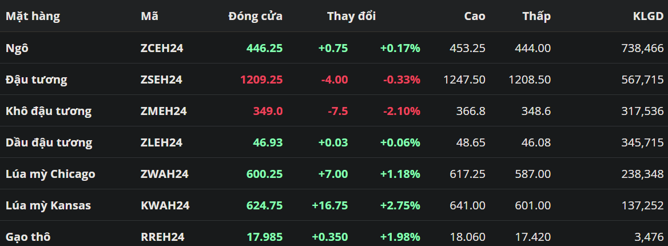Click closing price 1209.25 for soybeans
The height and width of the screenshot is (246, 668).
click(x=261, y=80)
